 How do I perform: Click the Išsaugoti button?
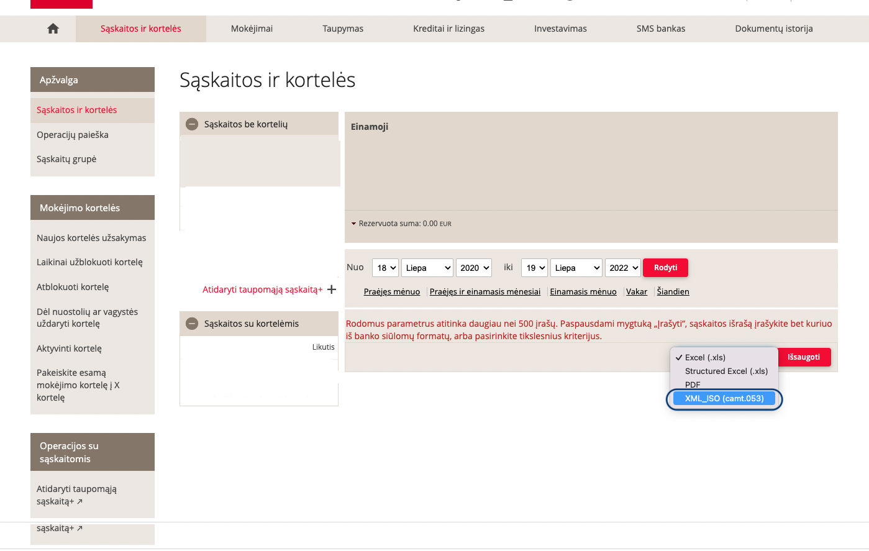(x=803, y=357)
